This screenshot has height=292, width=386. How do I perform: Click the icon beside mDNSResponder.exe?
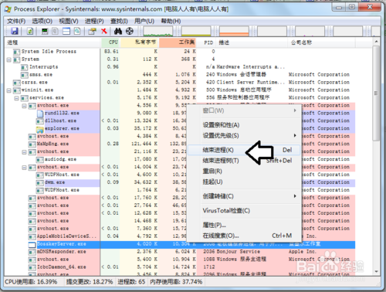32,252
